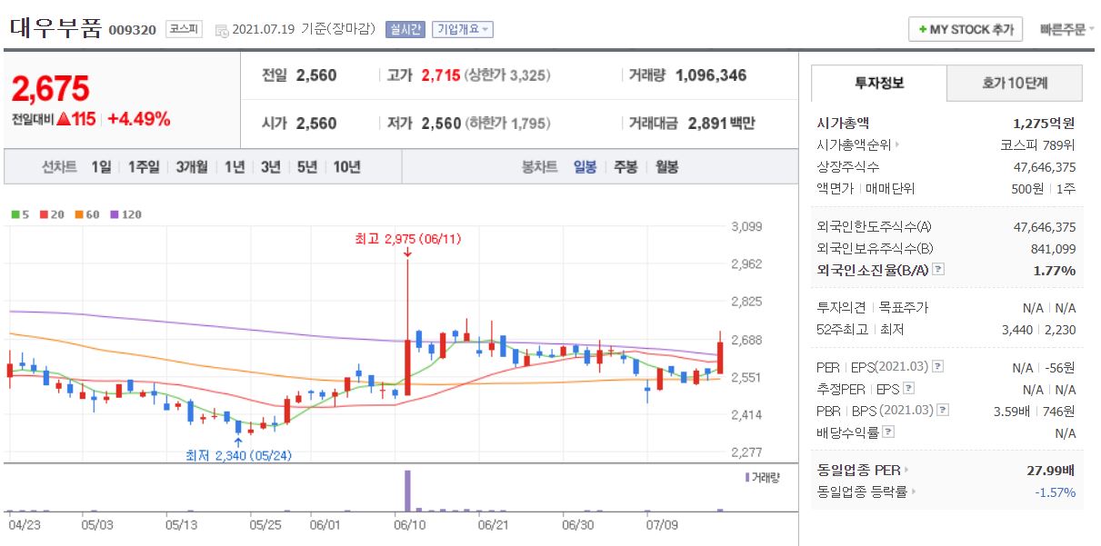Image resolution: width=1101 pixels, height=546 pixels.
Task: Toggle the 5-day moving average legend
Action: tap(15, 214)
